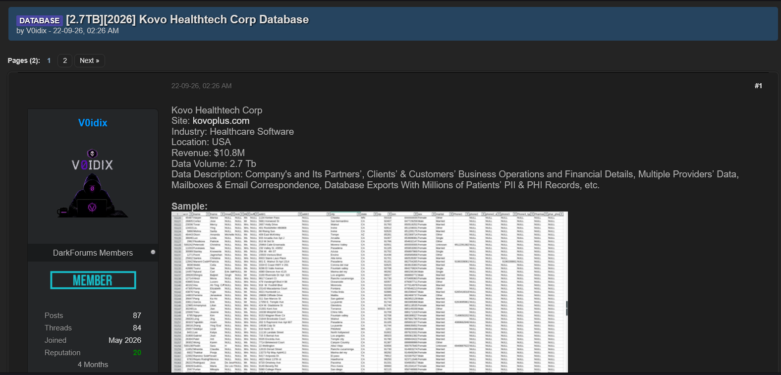Viewport: 781px width, 375px height.
Task: Click the 'Kovo Healthtech Corp' line in the post
Action: [217, 110]
